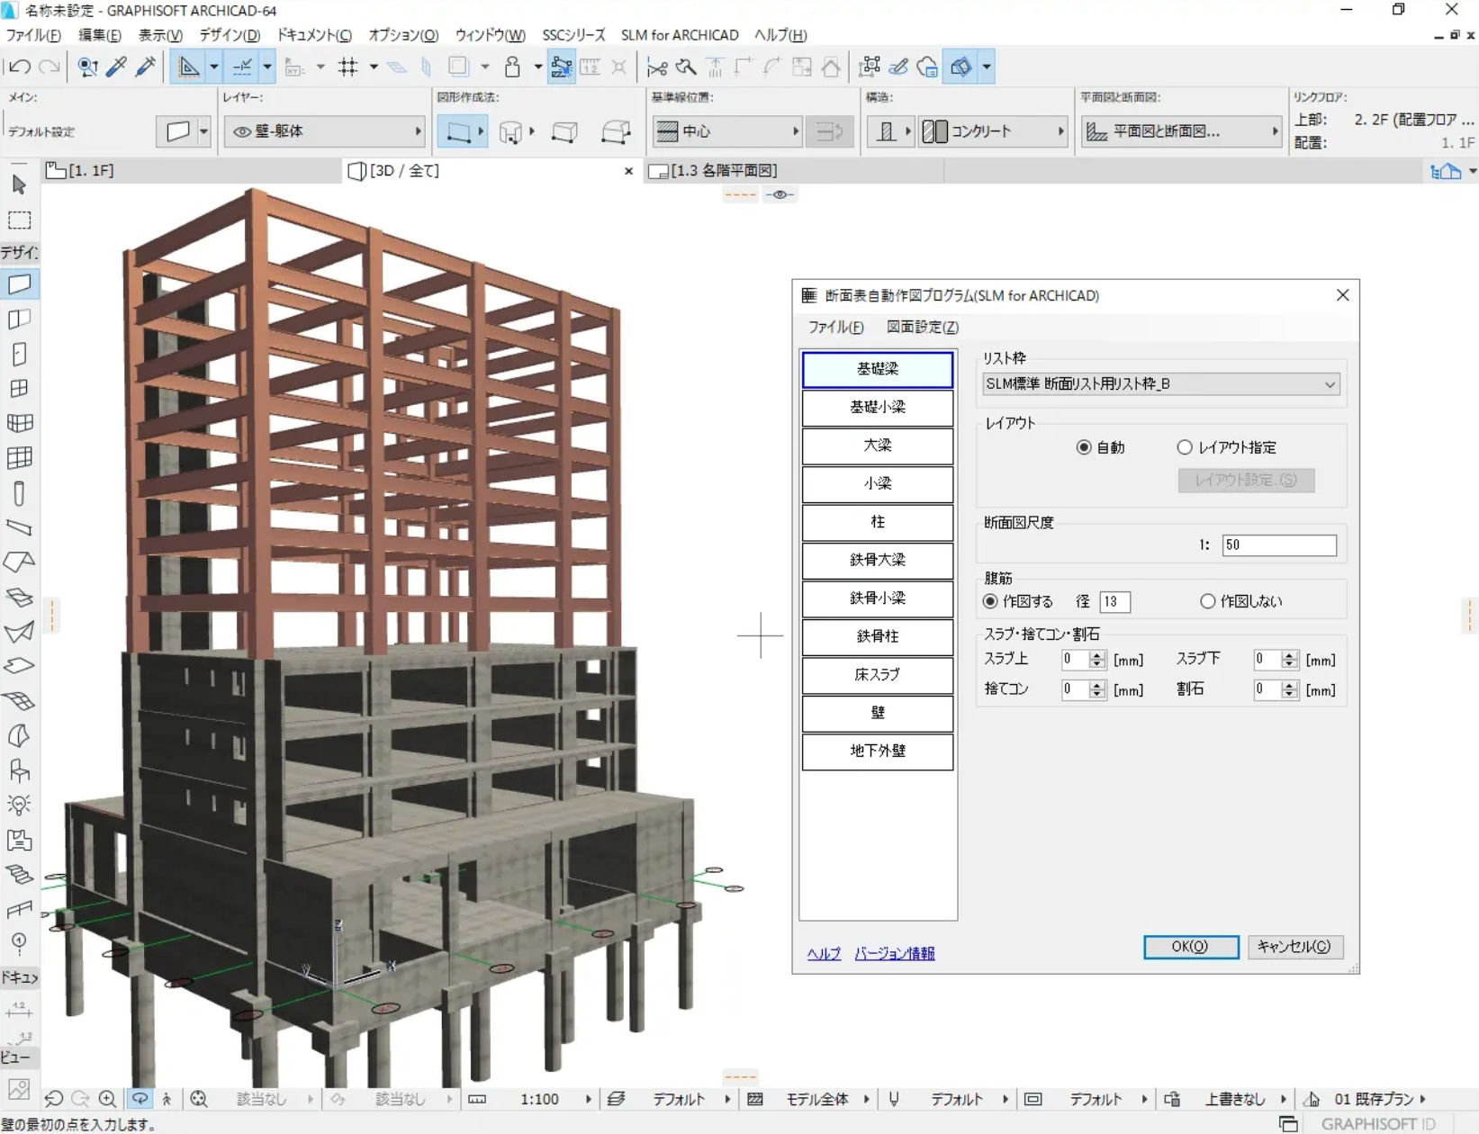Open the layer 壁-躯体 dropdown

324,131
